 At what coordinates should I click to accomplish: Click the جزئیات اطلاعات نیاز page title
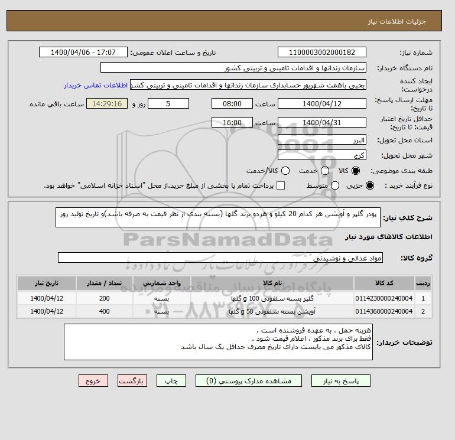[396, 21]
